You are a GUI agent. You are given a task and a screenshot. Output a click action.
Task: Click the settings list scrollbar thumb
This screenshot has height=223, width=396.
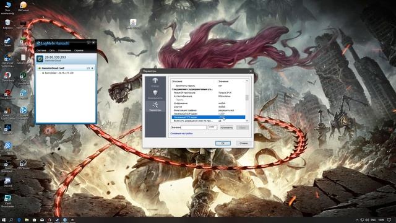click(247, 97)
